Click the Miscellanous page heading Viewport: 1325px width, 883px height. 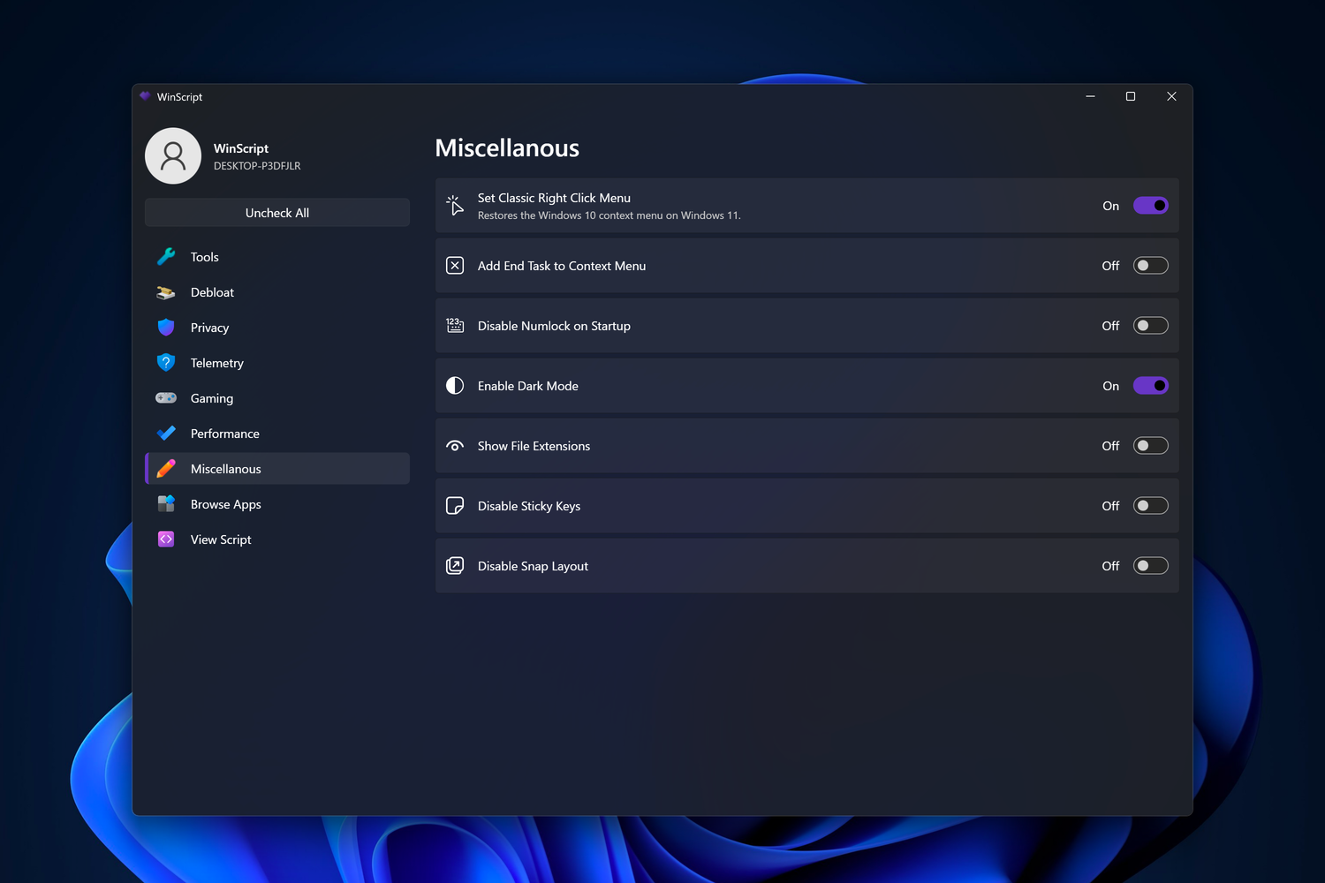click(x=507, y=148)
